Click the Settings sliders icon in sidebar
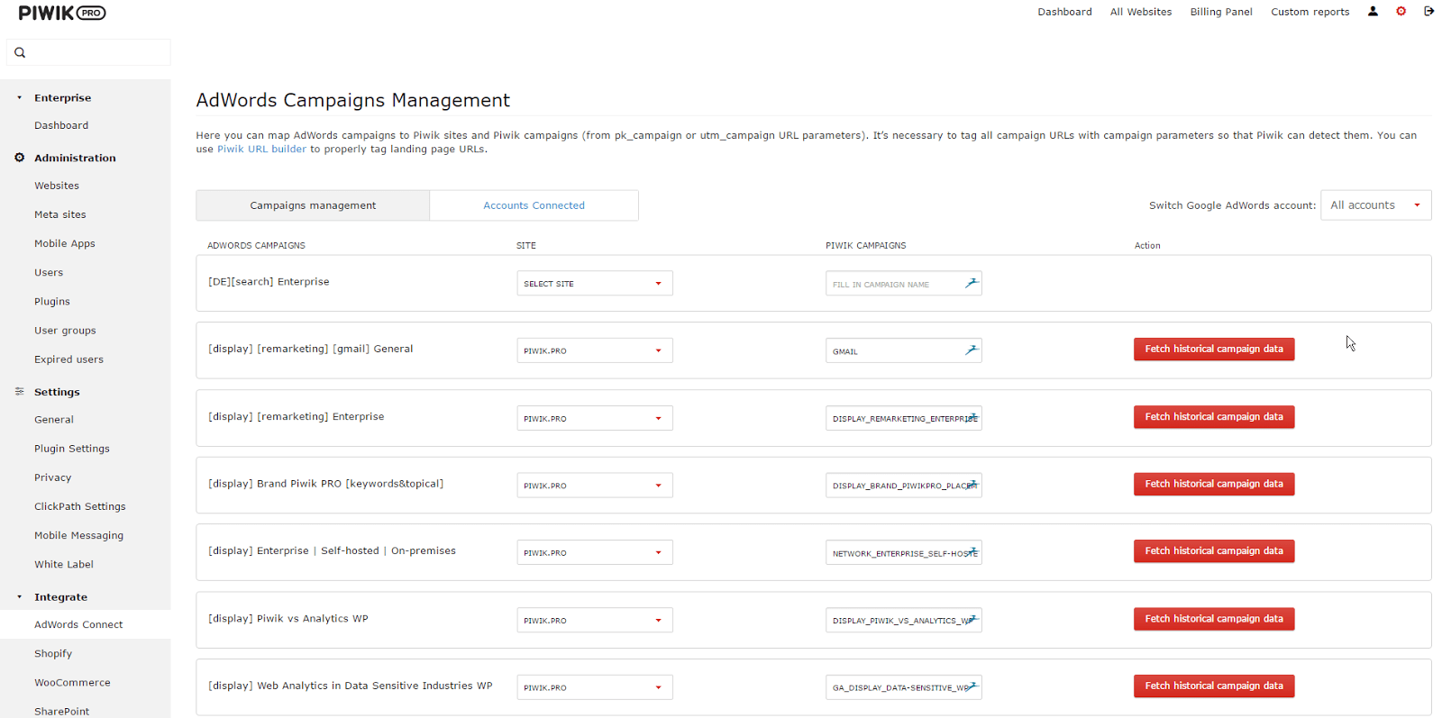Image resolution: width=1442 pixels, height=718 pixels. [x=19, y=392]
